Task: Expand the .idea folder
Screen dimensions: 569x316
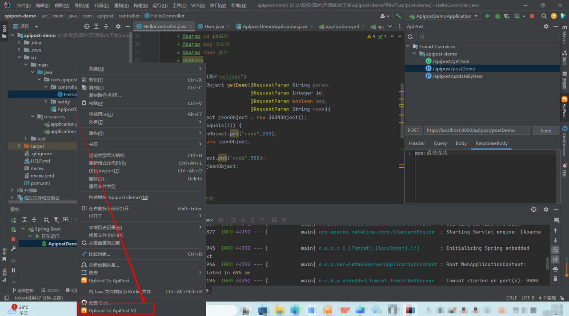Action: pos(19,43)
